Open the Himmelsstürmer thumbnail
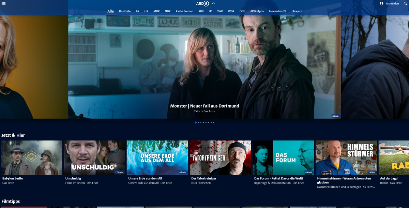Screen dimensions: 409x208 click(x=346, y=157)
